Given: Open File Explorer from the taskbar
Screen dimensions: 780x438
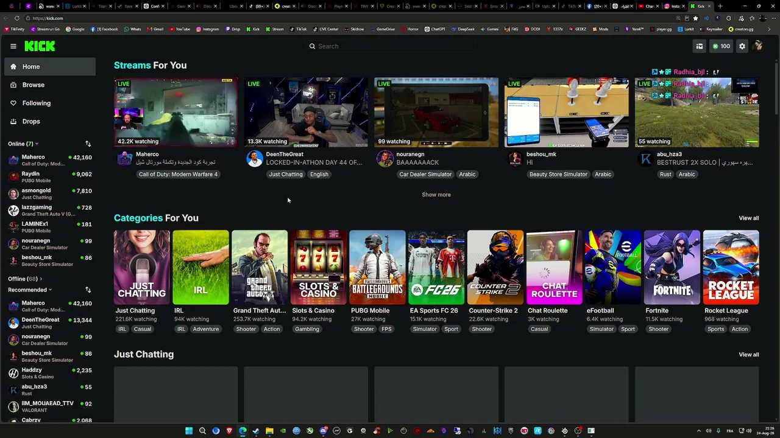Looking at the screenshot, I should click(x=269, y=431).
